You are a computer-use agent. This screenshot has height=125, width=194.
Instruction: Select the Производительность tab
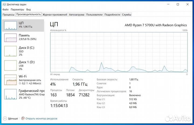pyautogui.click(x=29, y=14)
